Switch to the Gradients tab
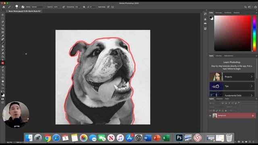The width and height of the screenshot is (258, 145). pyautogui.click(x=228, y=12)
